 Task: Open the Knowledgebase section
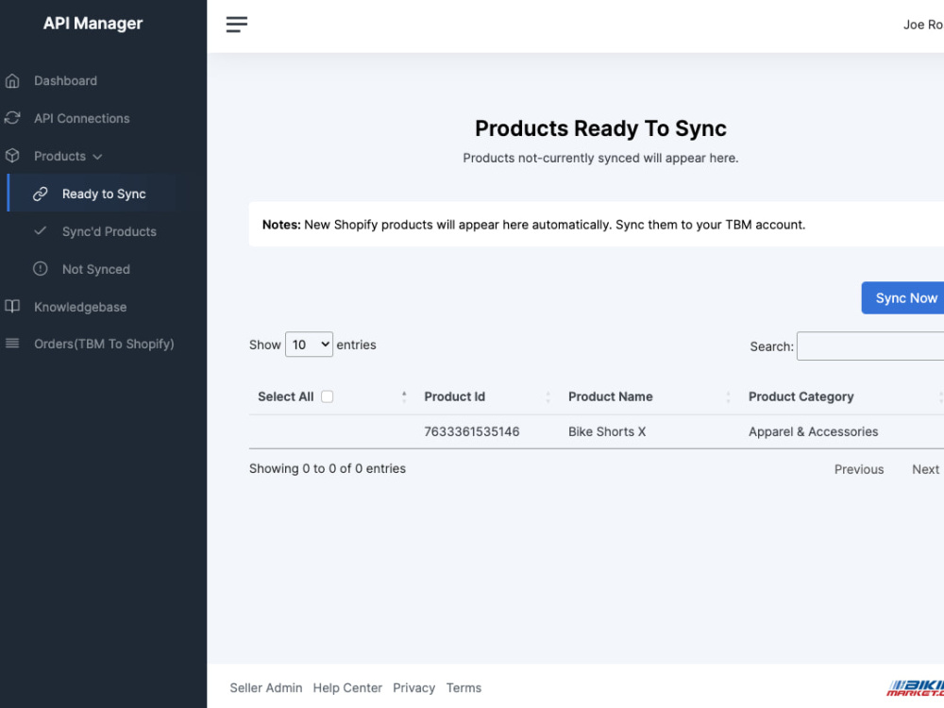pos(80,307)
